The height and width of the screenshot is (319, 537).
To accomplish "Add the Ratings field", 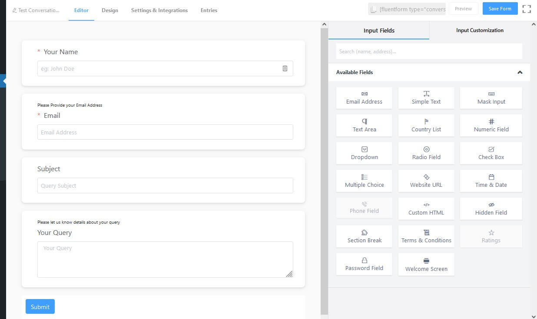I will click(491, 237).
